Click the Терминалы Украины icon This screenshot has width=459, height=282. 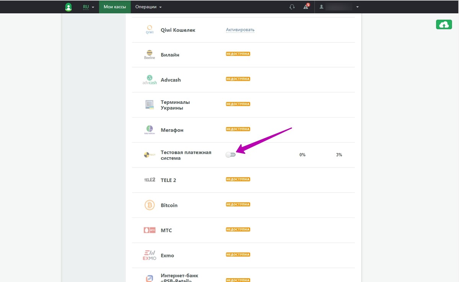coord(150,105)
